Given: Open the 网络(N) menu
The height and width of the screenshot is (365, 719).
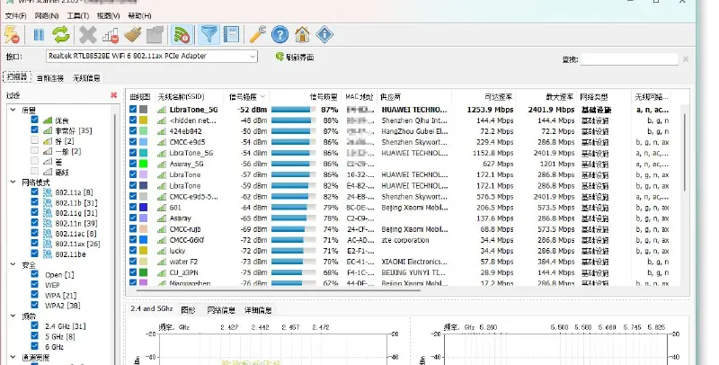Looking at the screenshot, I should coord(47,15).
